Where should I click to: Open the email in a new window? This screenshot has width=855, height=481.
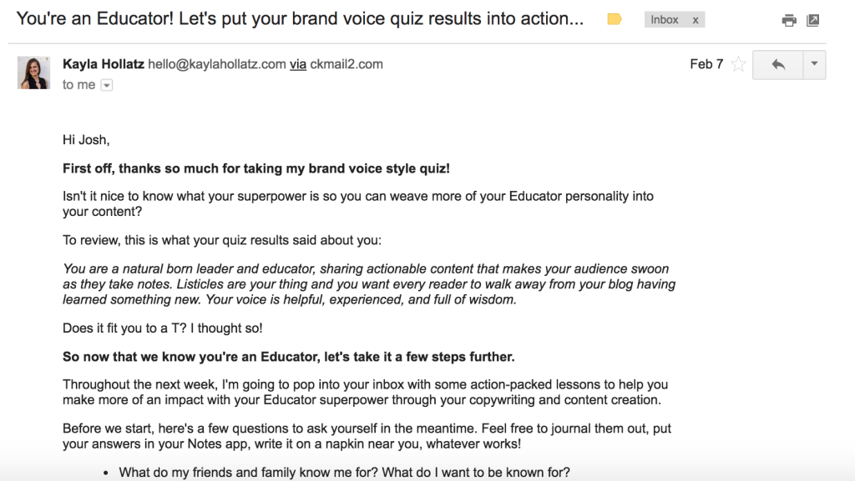point(813,20)
